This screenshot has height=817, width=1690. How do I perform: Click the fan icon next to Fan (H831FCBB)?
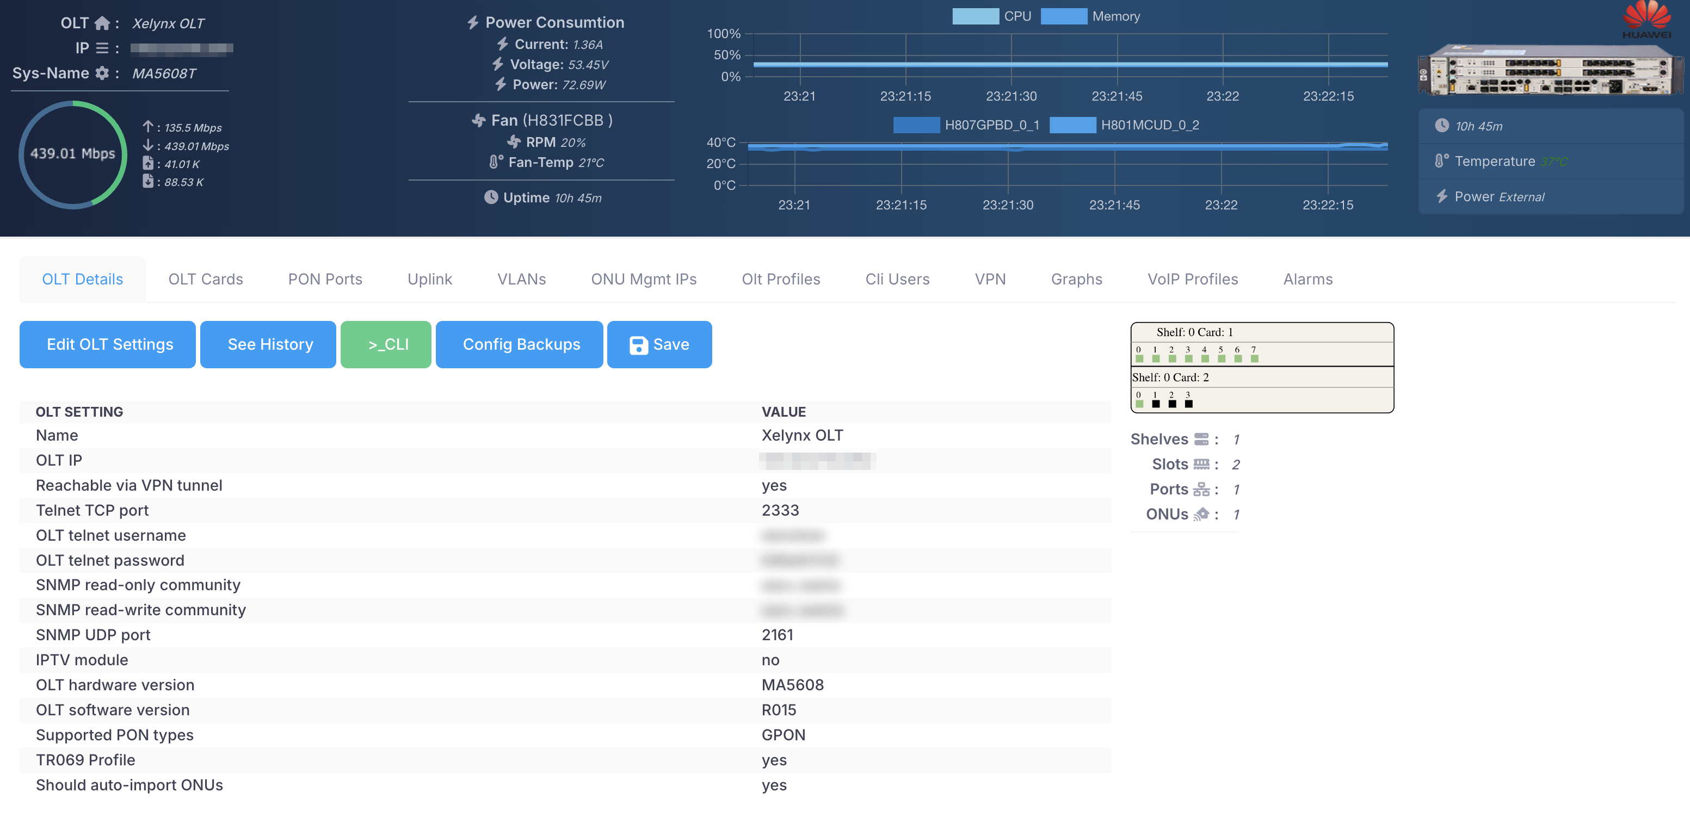(x=479, y=121)
